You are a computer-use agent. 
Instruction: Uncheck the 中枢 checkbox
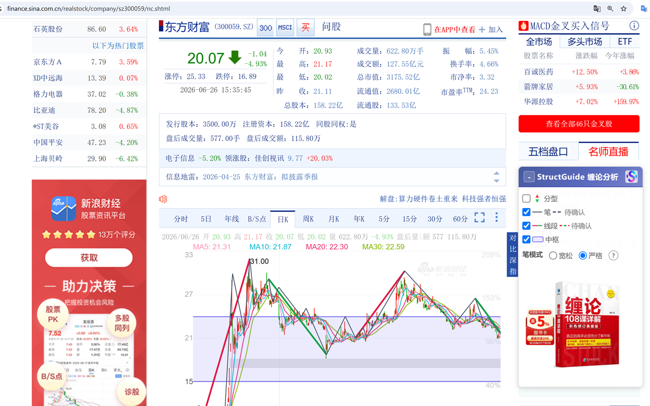point(527,240)
